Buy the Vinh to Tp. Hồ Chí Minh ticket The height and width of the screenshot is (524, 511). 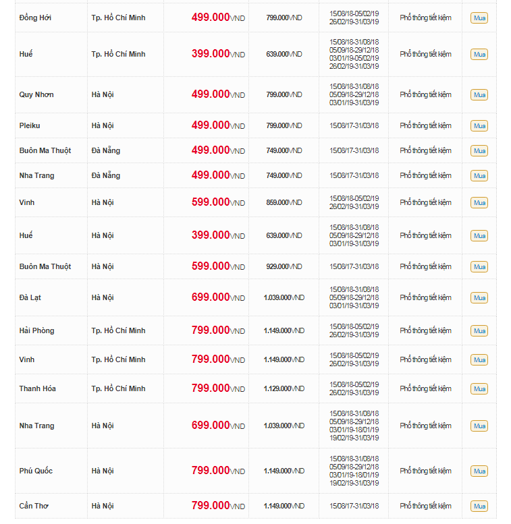(479, 360)
